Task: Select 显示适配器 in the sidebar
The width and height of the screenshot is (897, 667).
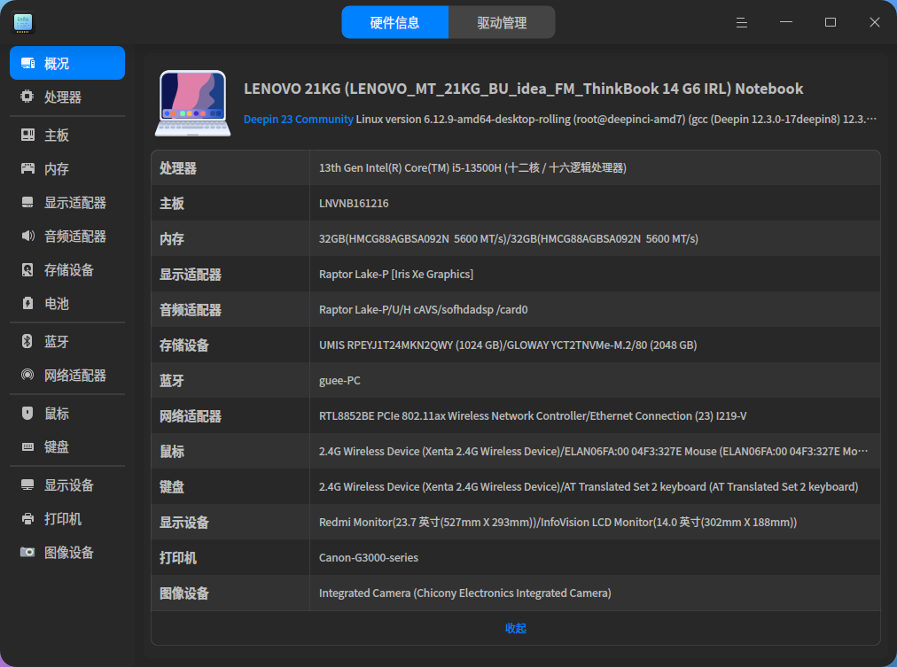Action: 67,202
